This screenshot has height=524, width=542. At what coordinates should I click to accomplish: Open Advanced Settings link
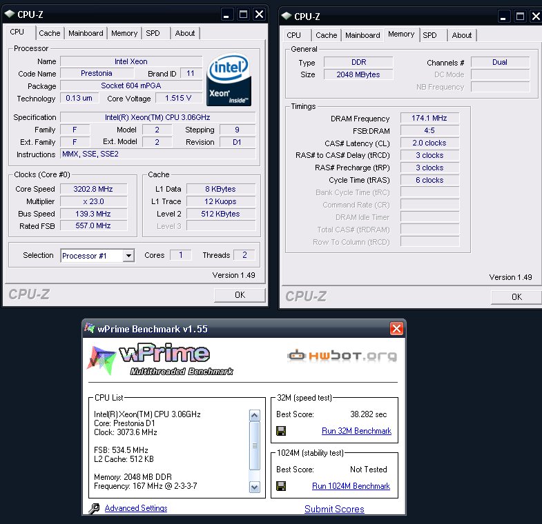[136, 508]
